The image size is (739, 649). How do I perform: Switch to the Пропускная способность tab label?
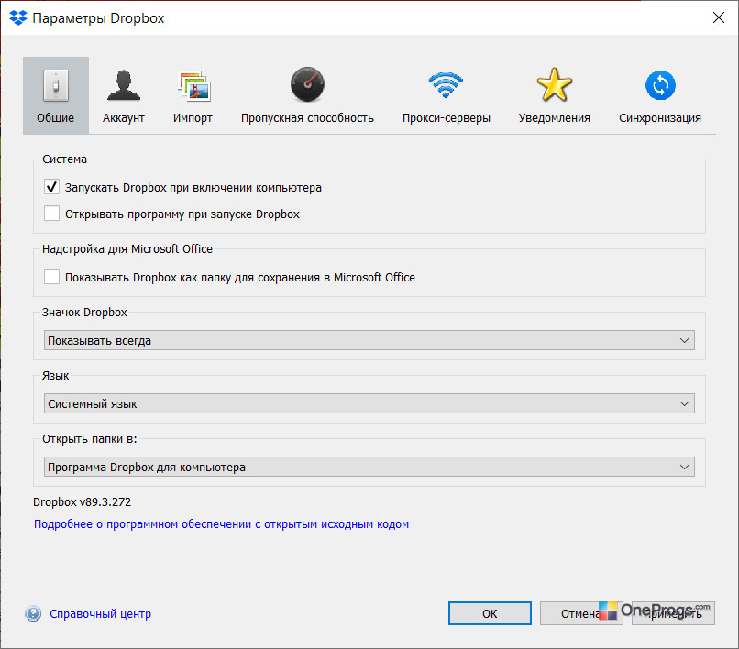[x=307, y=118]
